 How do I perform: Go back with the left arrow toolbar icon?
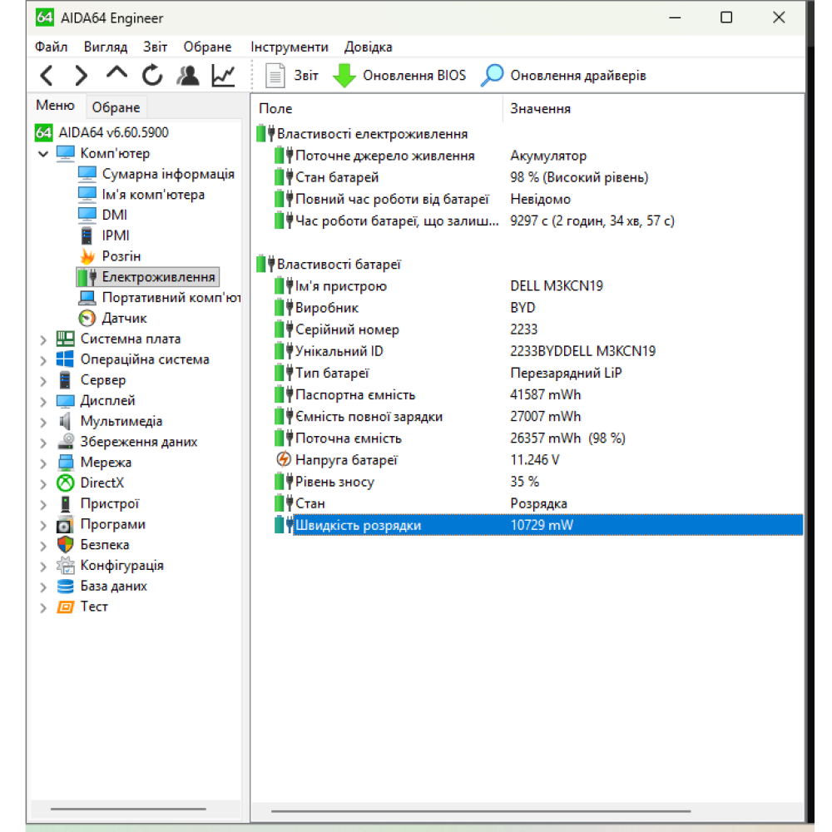[x=47, y=76]
